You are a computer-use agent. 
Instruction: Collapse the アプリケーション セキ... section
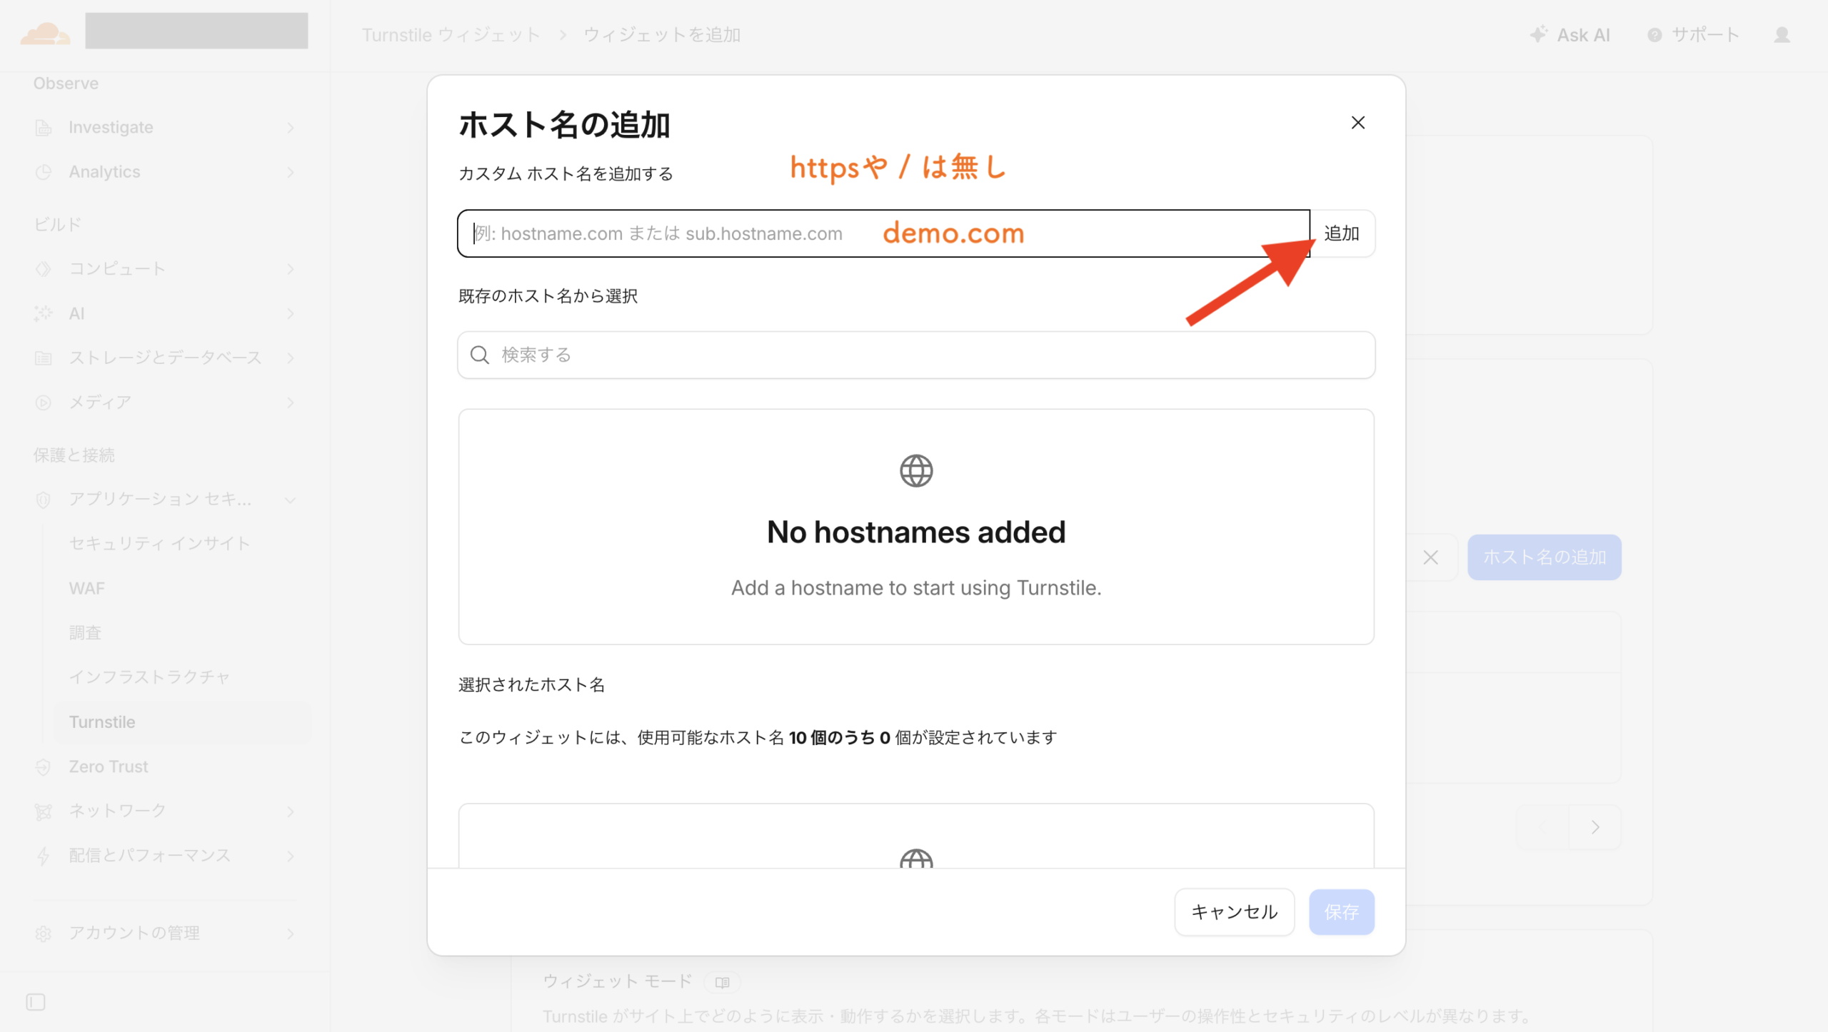click(291, 500)
